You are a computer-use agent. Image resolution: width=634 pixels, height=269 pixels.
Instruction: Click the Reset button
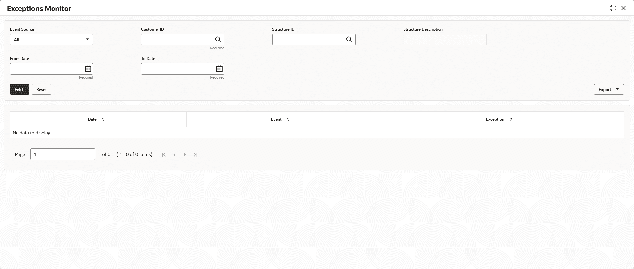click(x=41, y=89)
